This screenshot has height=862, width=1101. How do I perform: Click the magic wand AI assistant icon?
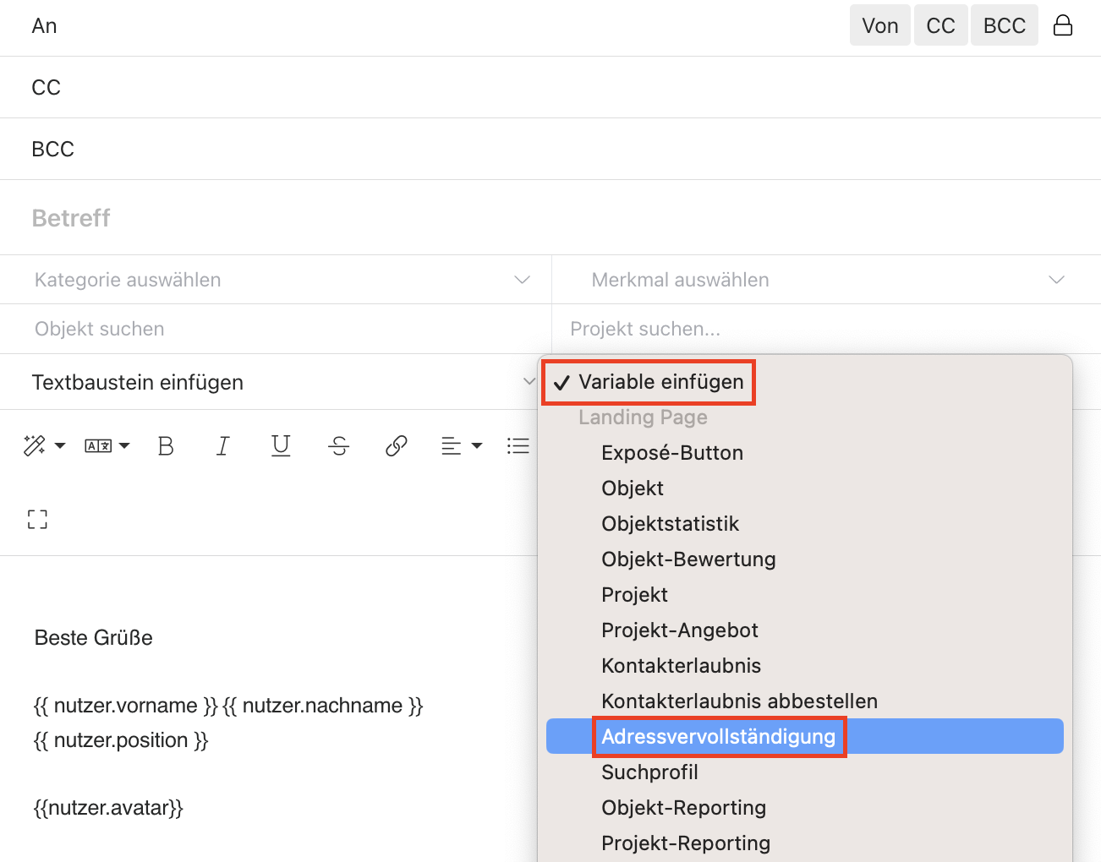point(35,445)
